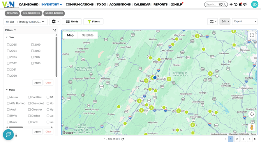Screen dimensions: 261x143
Task: Go to previous results page arrow
Action: click(225, 139)
